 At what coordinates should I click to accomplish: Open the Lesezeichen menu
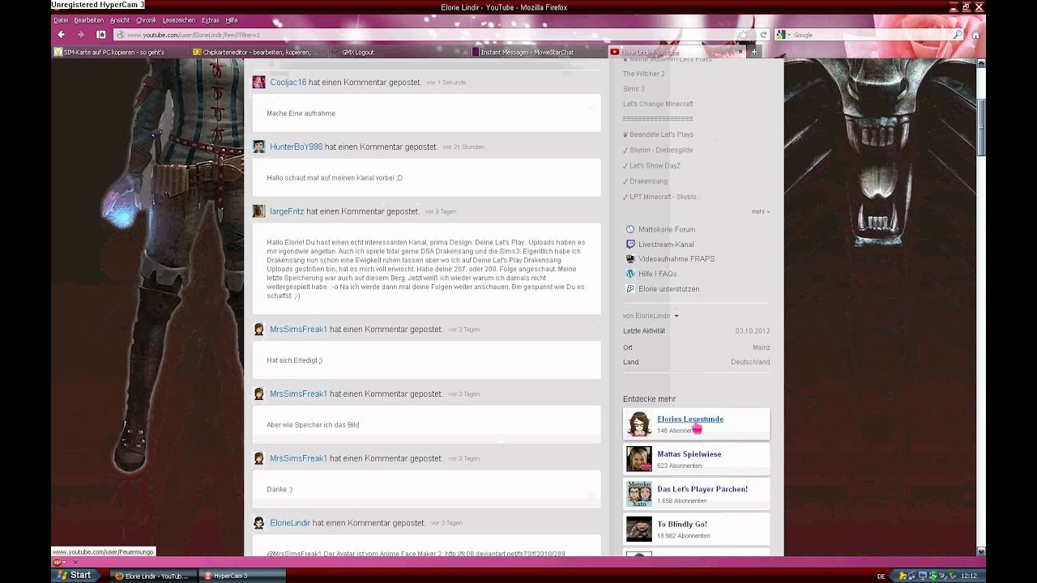179,19
